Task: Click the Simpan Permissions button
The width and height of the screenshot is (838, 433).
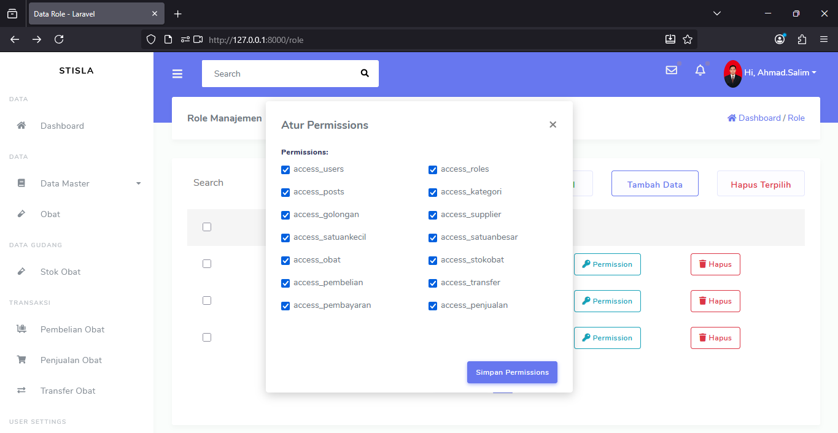Action: (x=512, y=372)
